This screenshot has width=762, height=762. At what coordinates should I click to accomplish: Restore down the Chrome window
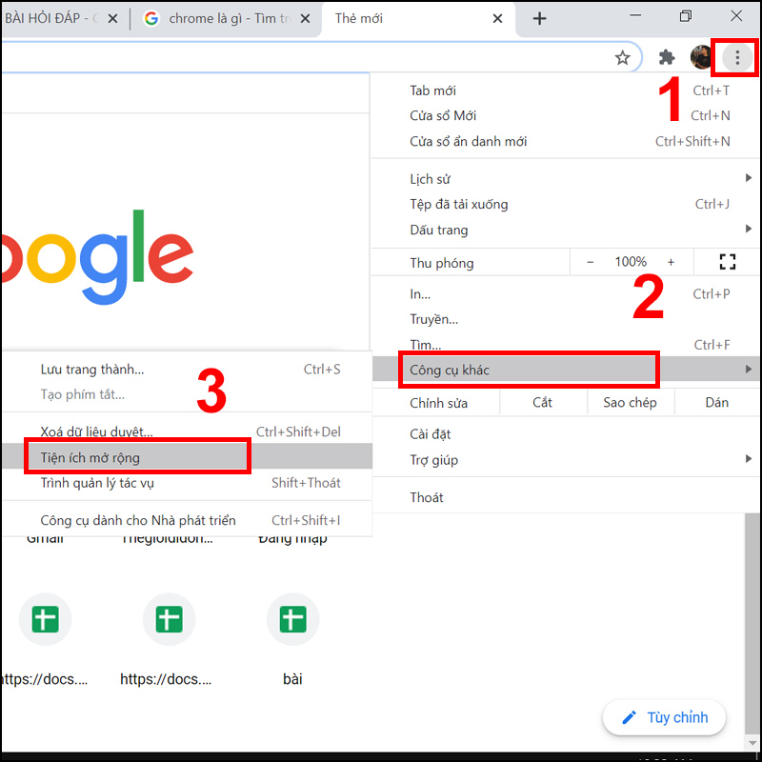[x=685, y=16]
